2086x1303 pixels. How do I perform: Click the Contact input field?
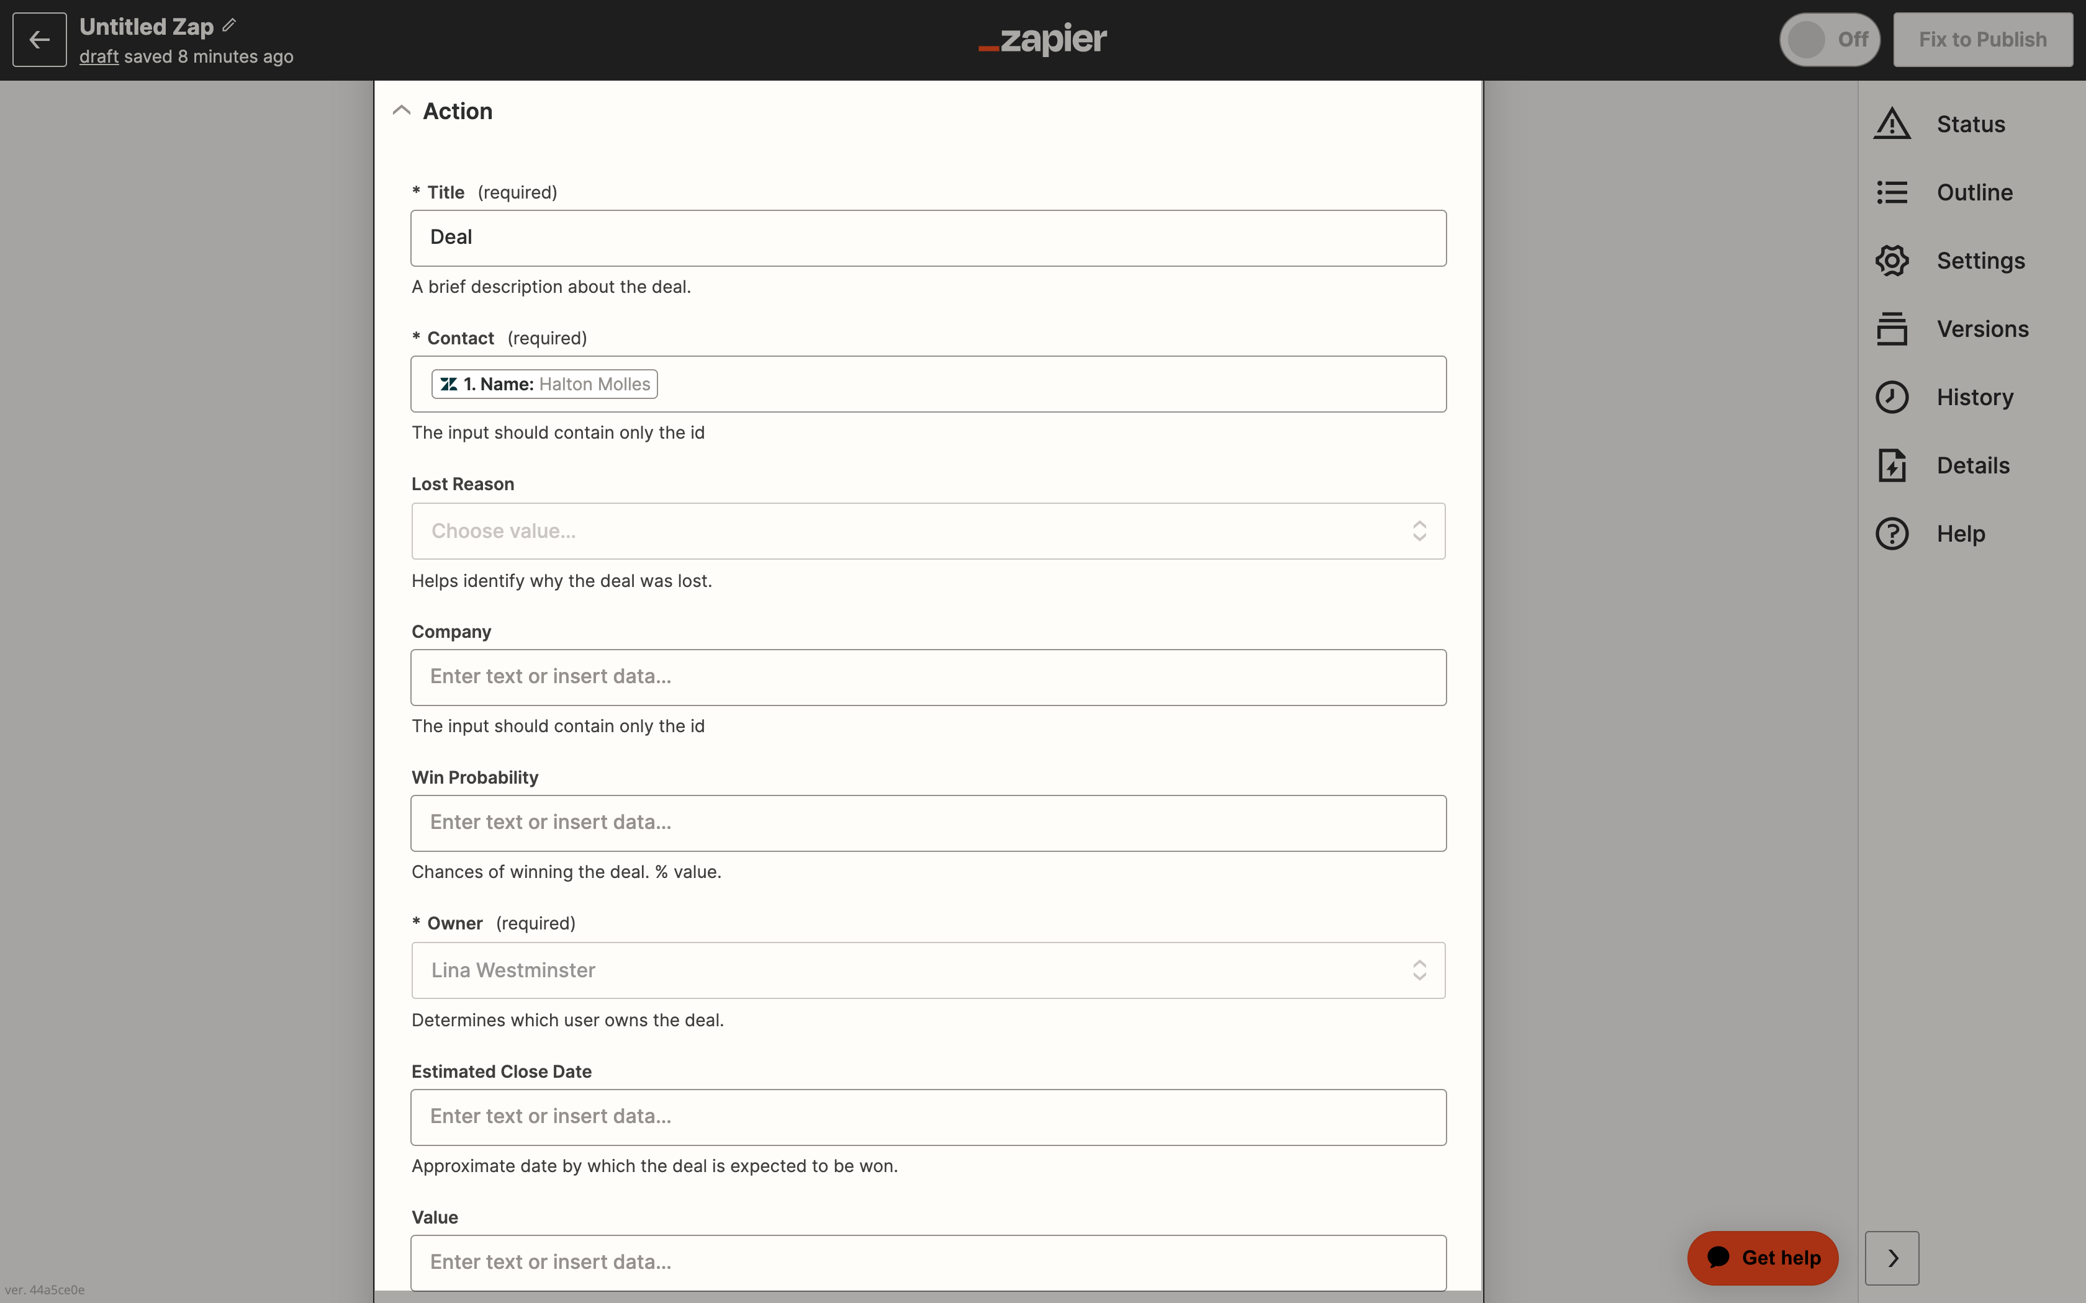click(928, 384)
